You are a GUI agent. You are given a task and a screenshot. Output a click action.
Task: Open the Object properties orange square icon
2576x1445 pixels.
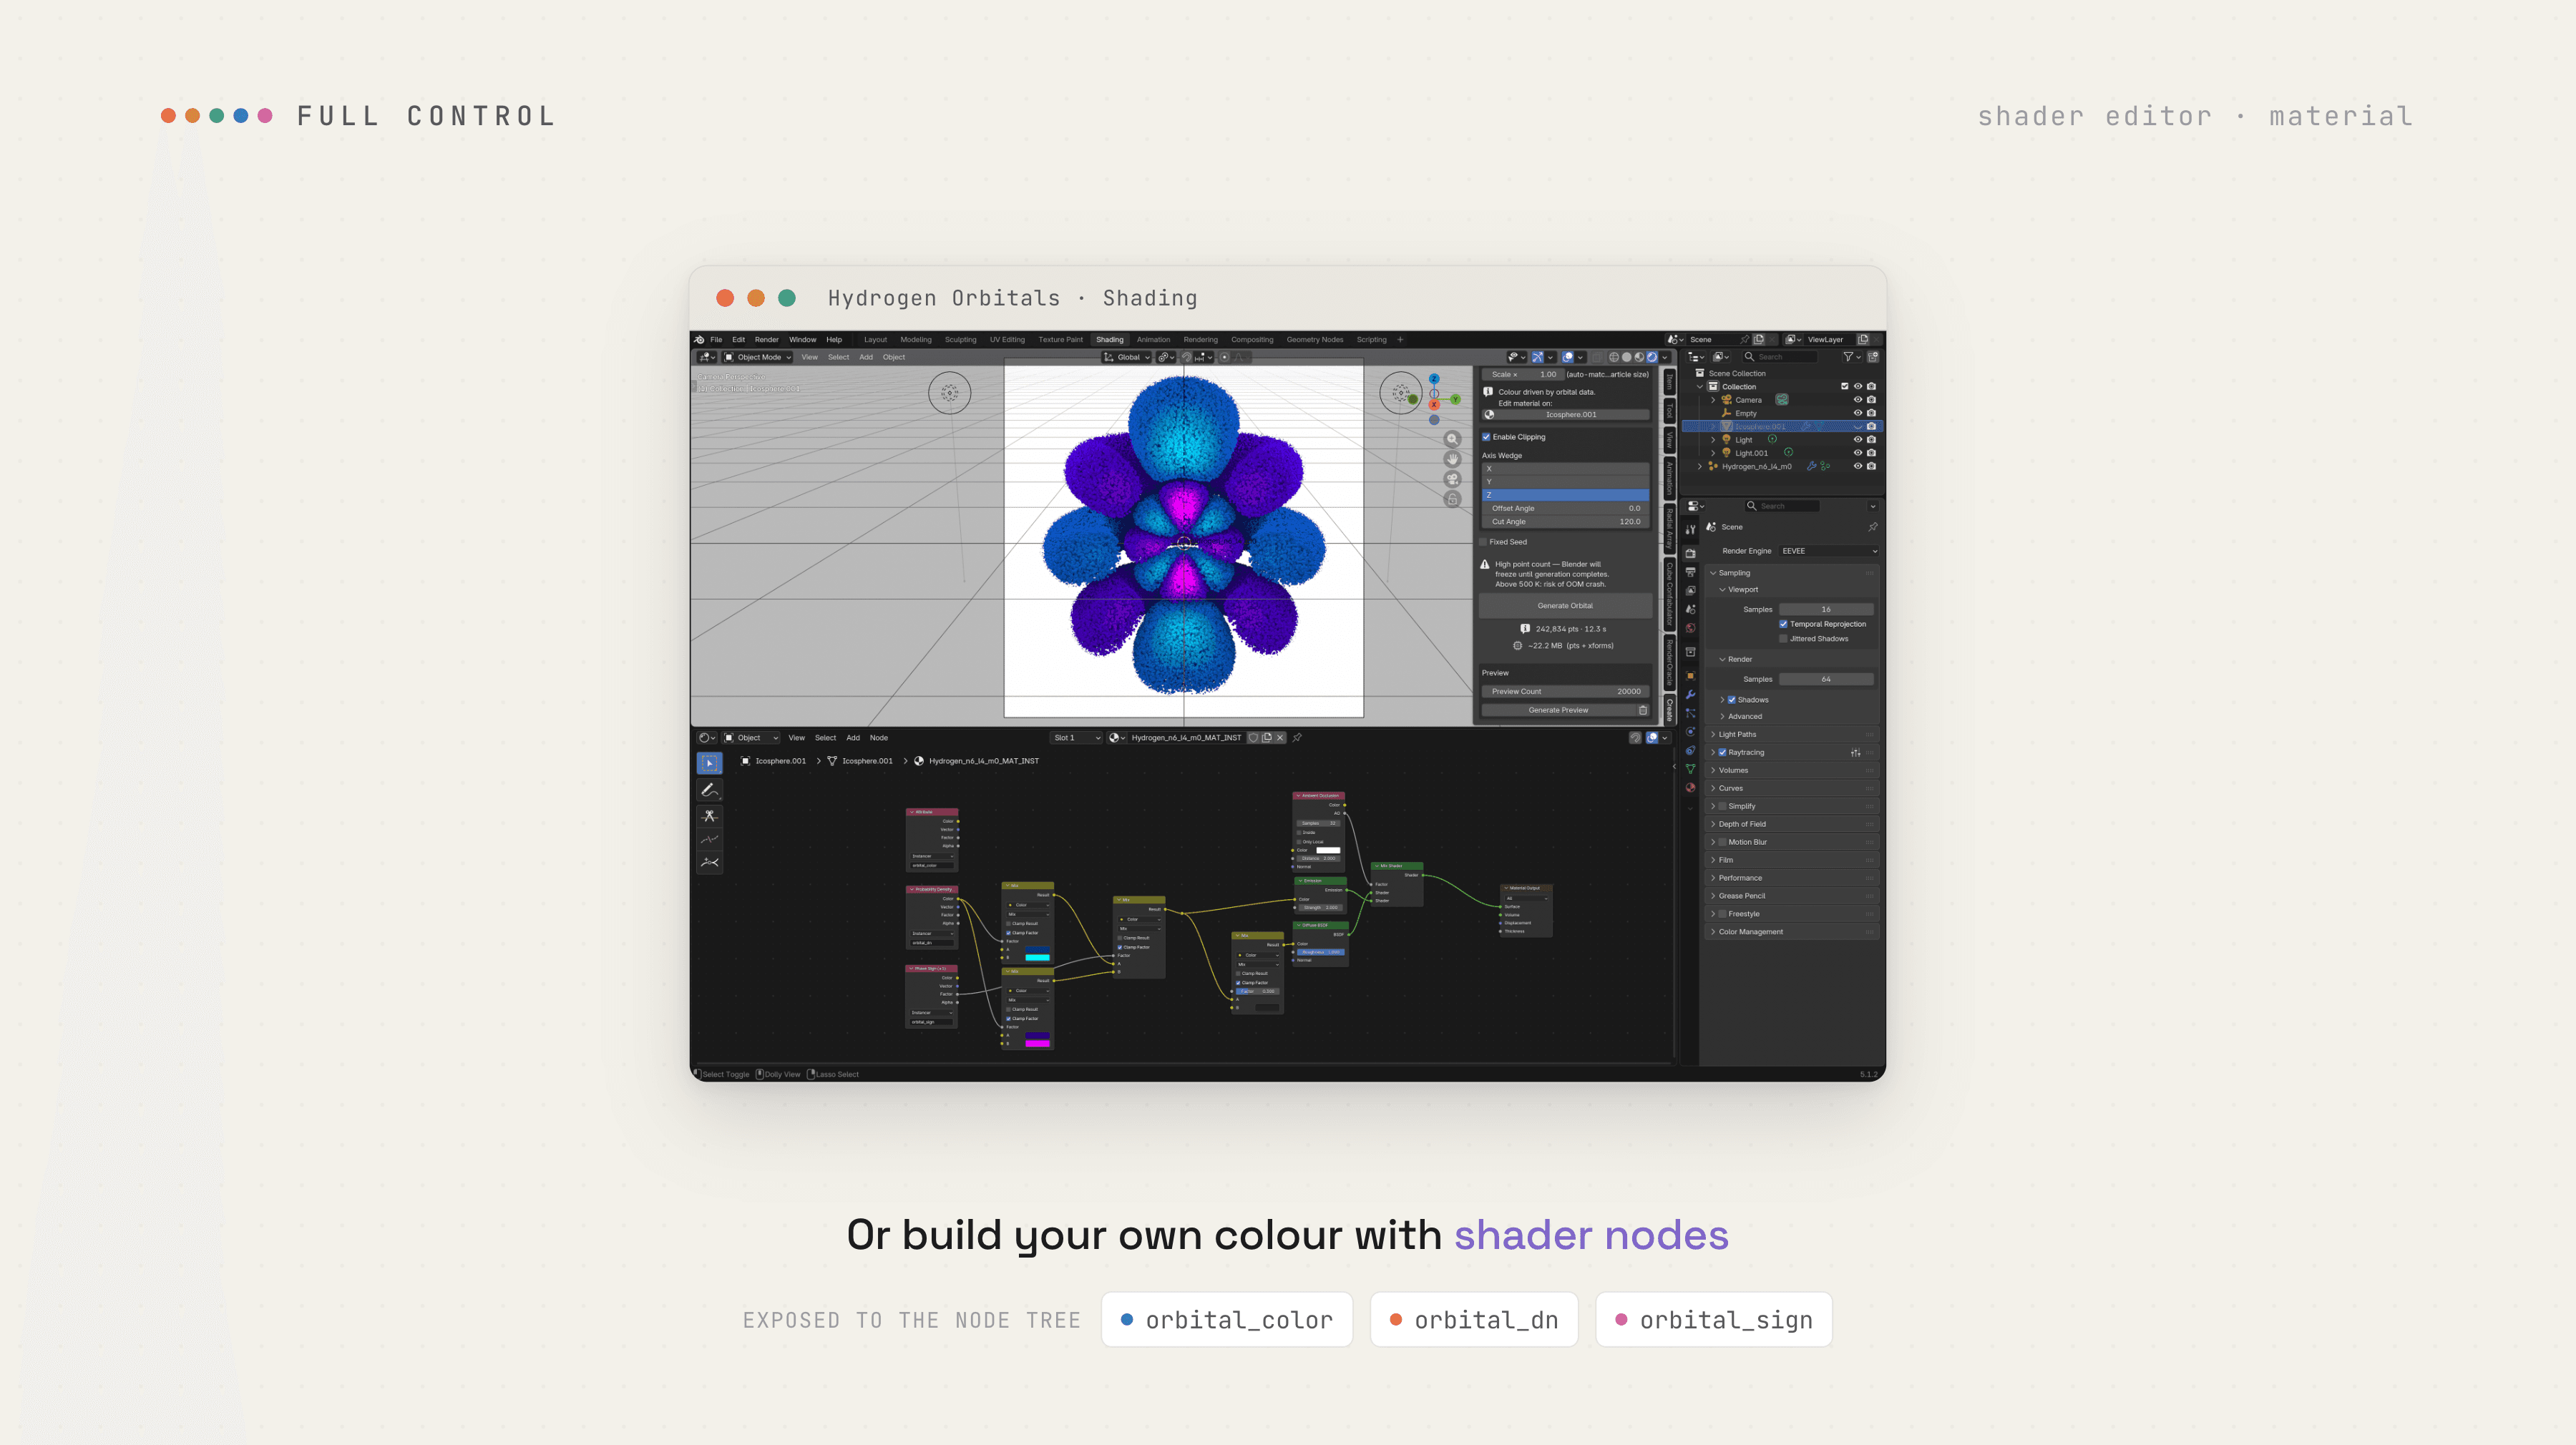tap(1690, 676)
